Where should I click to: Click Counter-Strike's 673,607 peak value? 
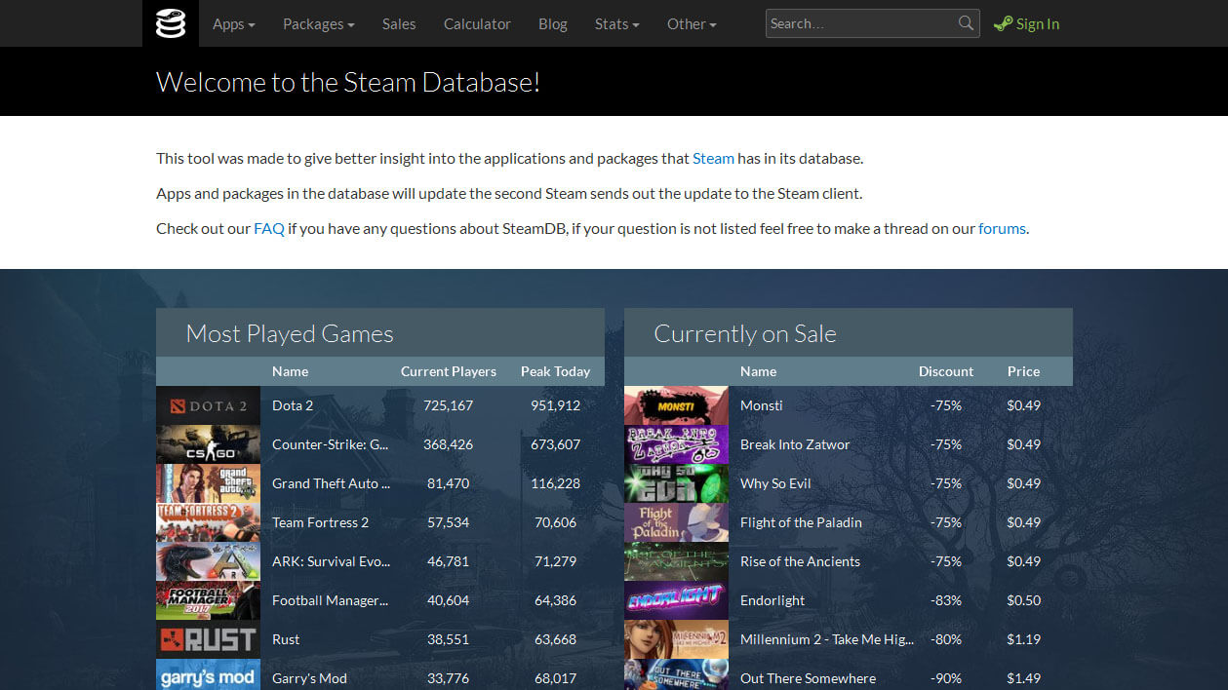[556, 444]
